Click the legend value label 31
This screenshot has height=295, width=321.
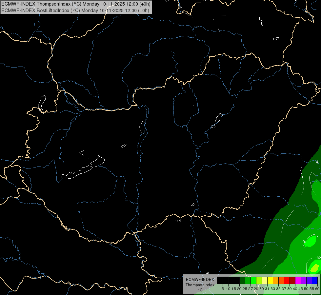tap(267, 289)
